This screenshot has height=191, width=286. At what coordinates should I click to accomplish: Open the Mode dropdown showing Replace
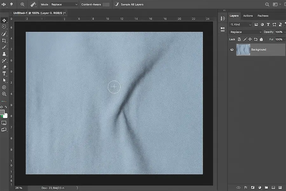(x=64, y=4)
